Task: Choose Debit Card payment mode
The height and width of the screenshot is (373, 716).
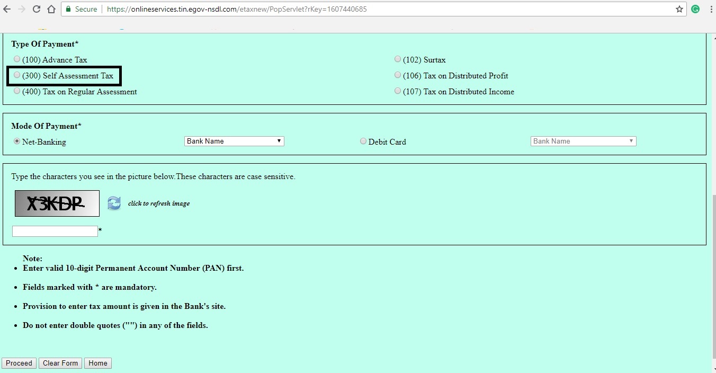Action: click(x=363, y=141)
